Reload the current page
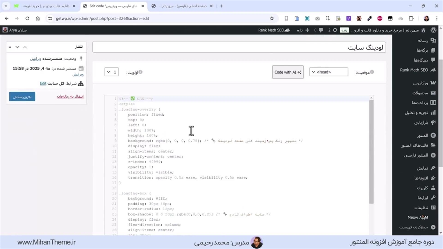This screenshot has width=443, height=249. coord(27,18)
